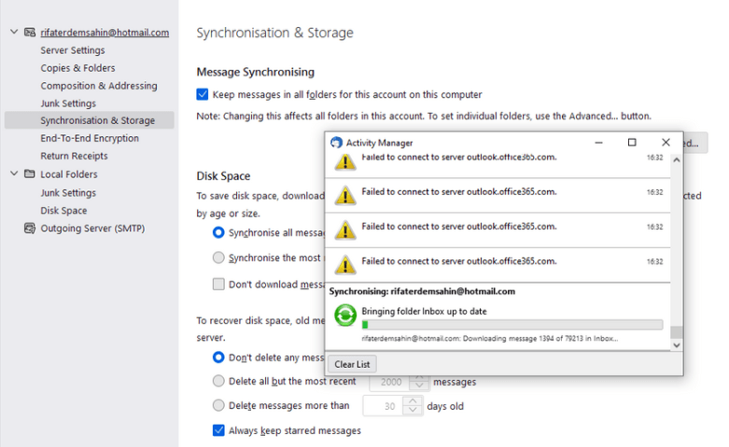Click warning icon of topmost failed connection entry

tap(345, 162)
